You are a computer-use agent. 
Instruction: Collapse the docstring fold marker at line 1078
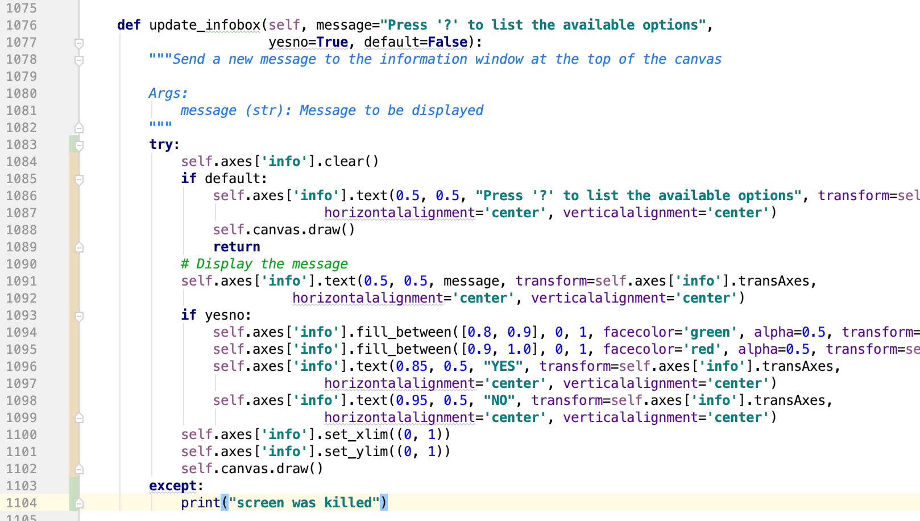tap(79, 59)
